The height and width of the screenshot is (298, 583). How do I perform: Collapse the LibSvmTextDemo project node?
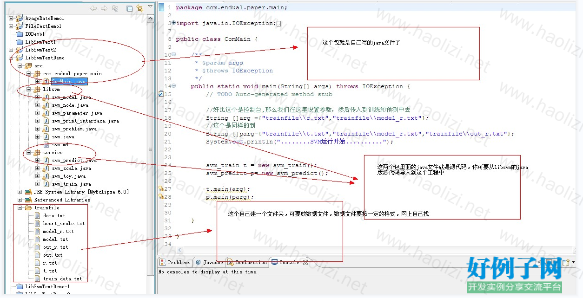pyautogui.click(x=11, y=58)
